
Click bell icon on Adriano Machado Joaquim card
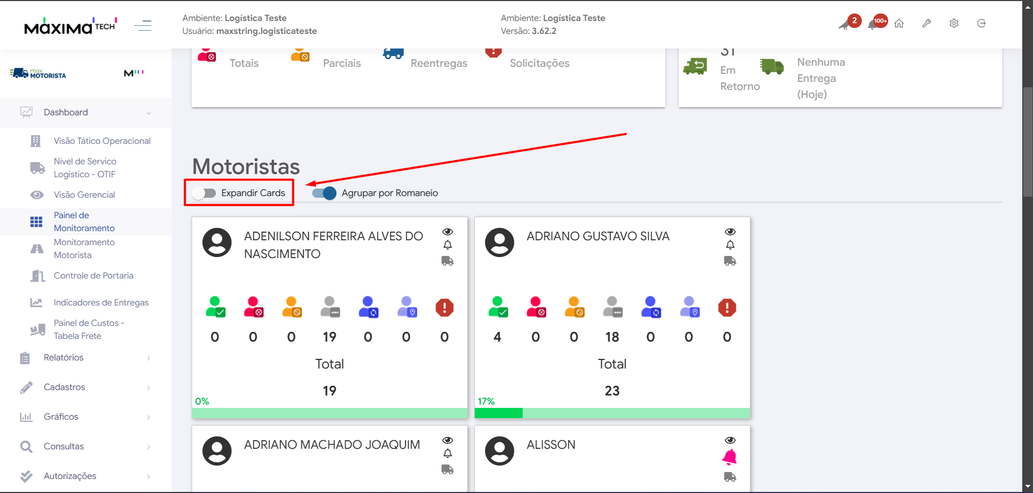(x=447, y=454)
